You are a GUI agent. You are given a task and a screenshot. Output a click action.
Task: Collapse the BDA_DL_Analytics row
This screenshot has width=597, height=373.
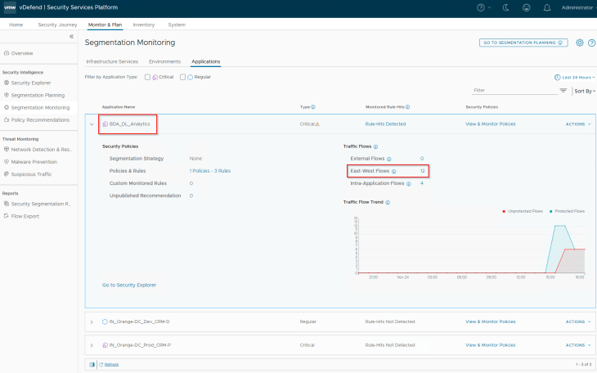tap(92, 124)
